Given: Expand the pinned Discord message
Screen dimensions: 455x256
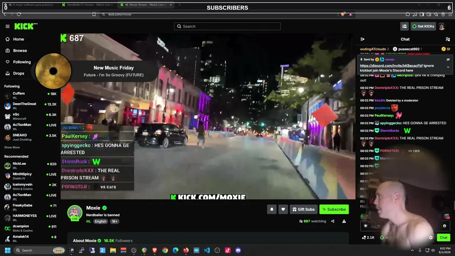Looking at the screenshot, I should click(x=448, y=67).
